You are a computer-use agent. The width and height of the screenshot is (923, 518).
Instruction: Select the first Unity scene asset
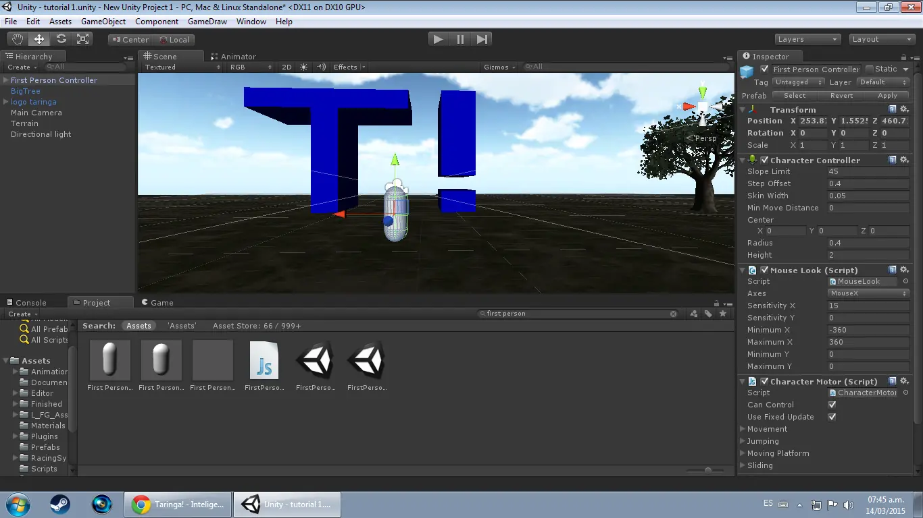click(x=315, y=366)
